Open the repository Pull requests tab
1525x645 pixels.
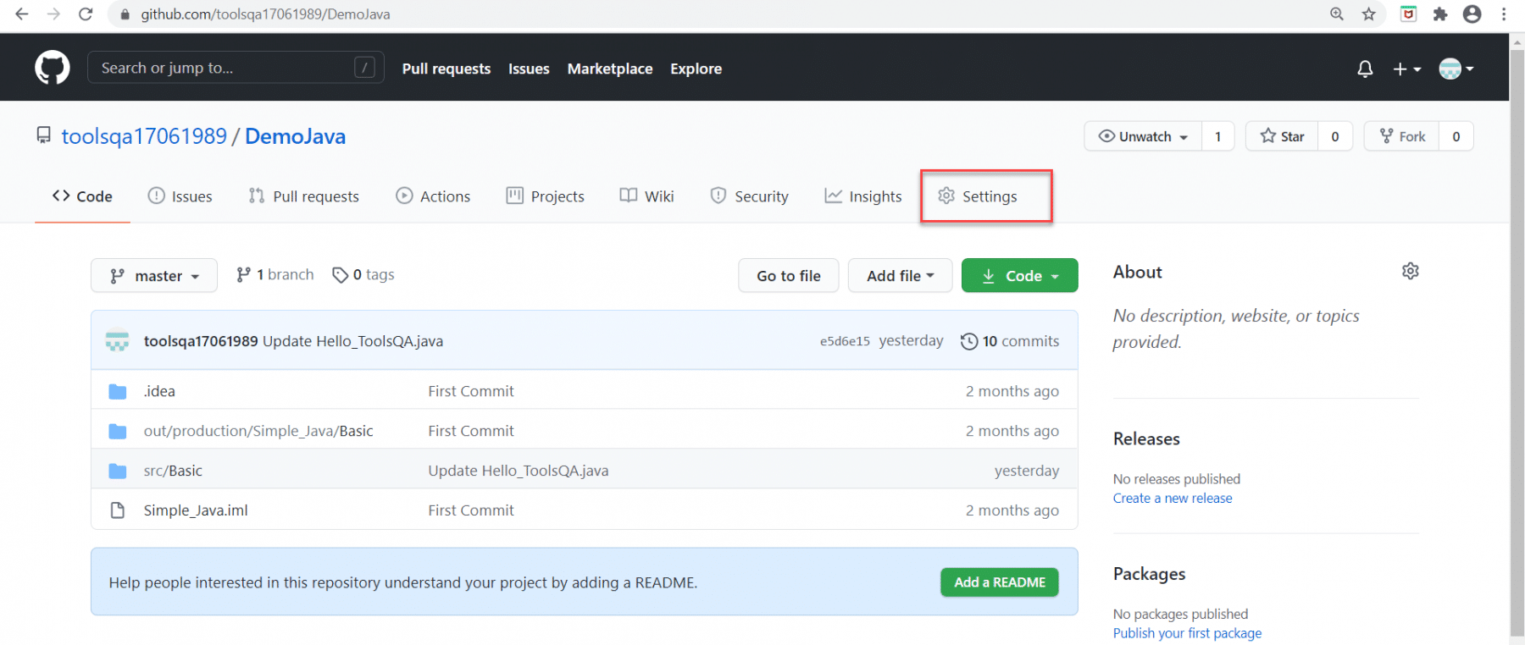pos(304,196)
